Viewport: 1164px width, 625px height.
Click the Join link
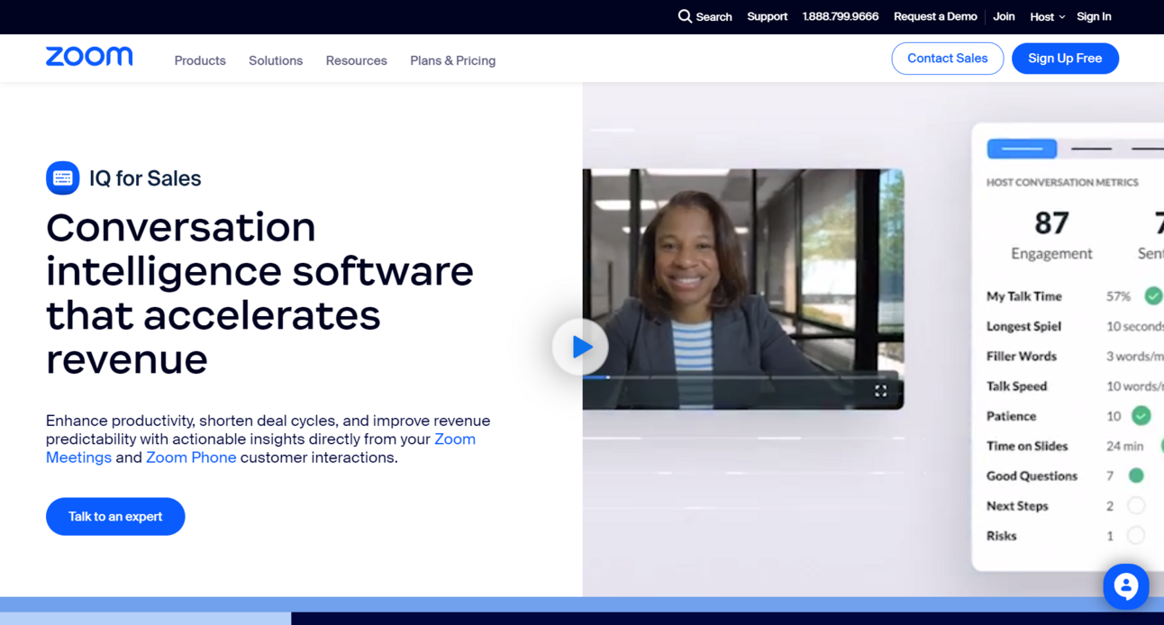(1004, 16)
